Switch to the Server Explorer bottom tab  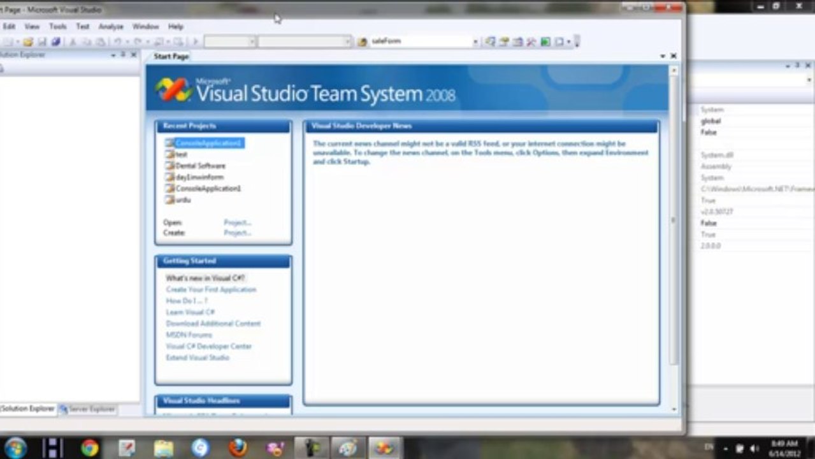(87, 409)
